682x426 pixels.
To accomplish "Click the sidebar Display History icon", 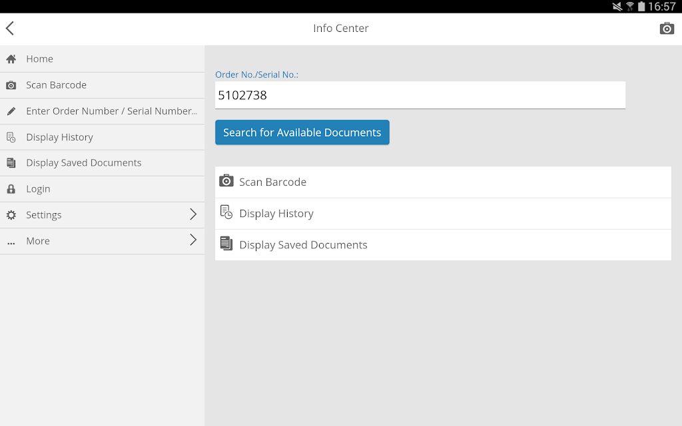I will [11, 137].
